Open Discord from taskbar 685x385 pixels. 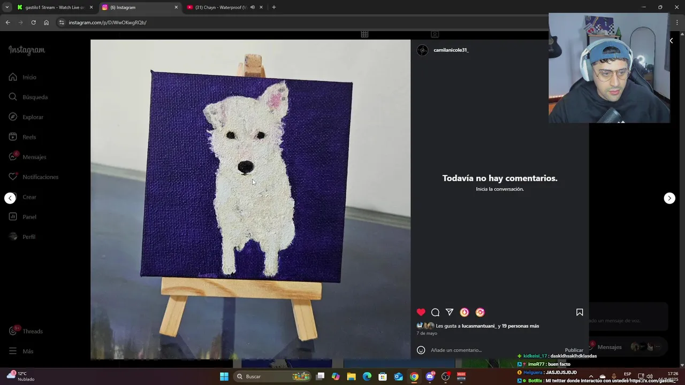(x=430, y=376)
